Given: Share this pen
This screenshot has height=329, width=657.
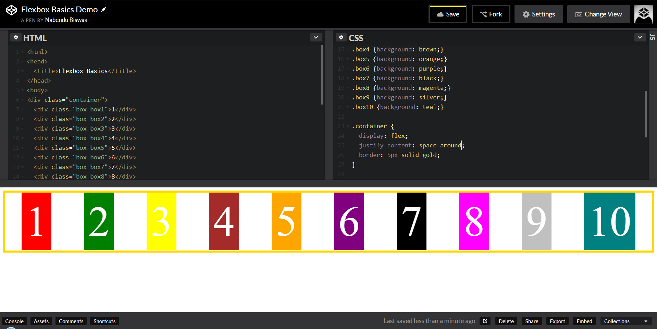Looking at the screenshot, I should 532,321.
